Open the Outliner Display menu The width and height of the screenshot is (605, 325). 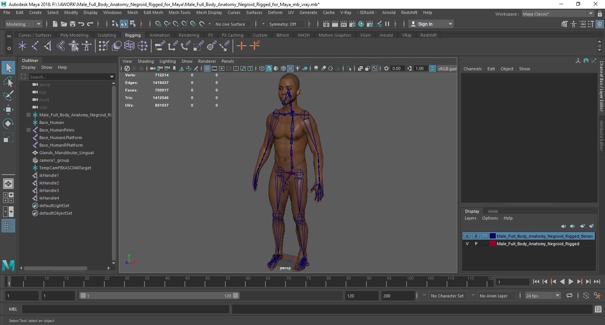29,67
